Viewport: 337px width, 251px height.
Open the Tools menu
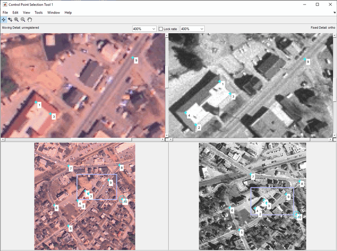[x=39, y=13]
